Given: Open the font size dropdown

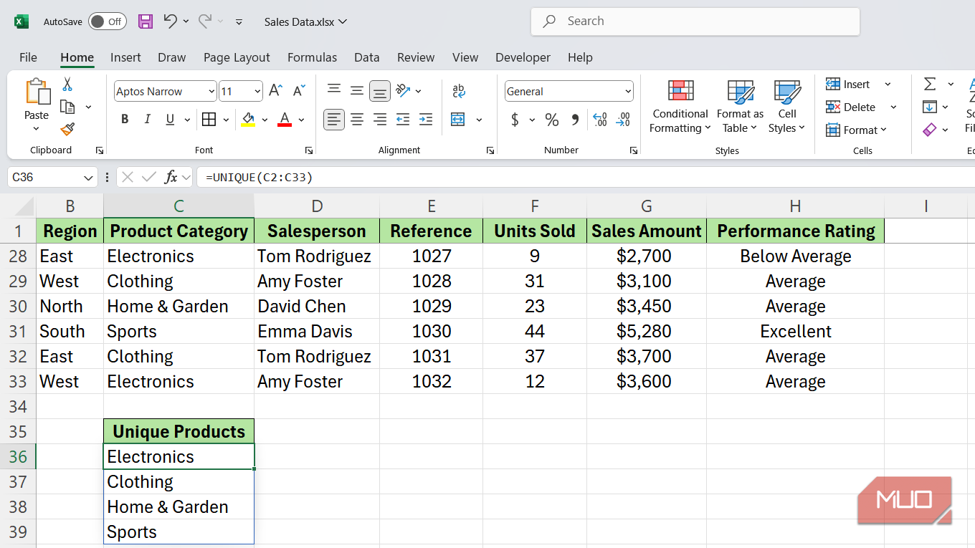Looking at the screenshot, I should coord(257,92).
